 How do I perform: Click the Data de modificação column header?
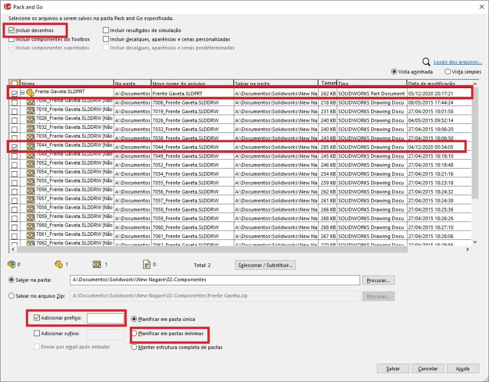click(x=439, y=83)
